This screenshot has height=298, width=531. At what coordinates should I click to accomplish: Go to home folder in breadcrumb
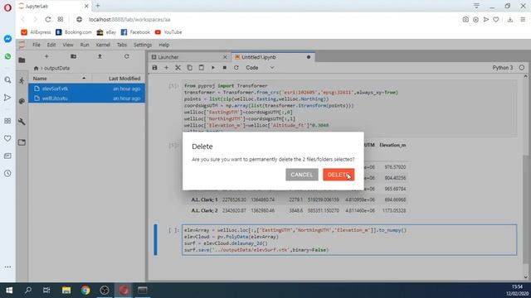pos(36,68)
